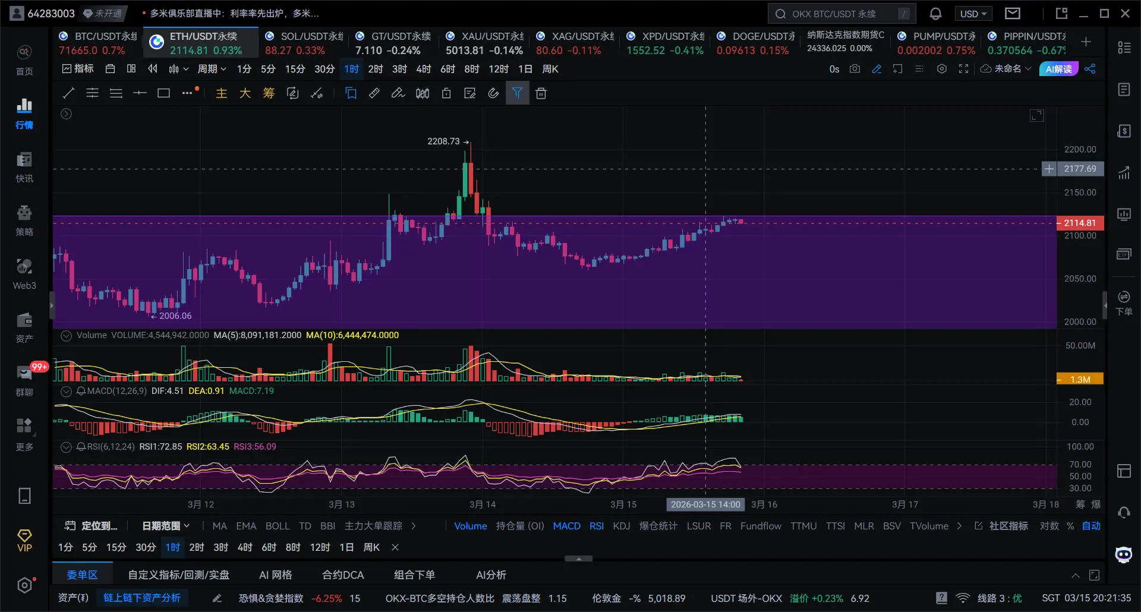Click the active filter funnel tool

tap(517, 93)
